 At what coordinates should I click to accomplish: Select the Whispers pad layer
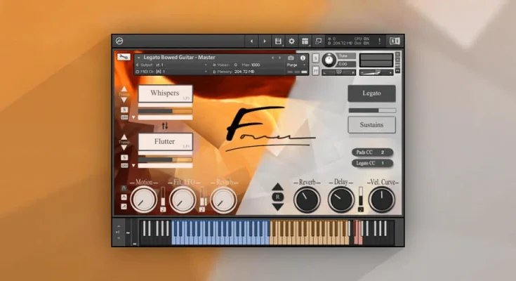tap(165, 93)
